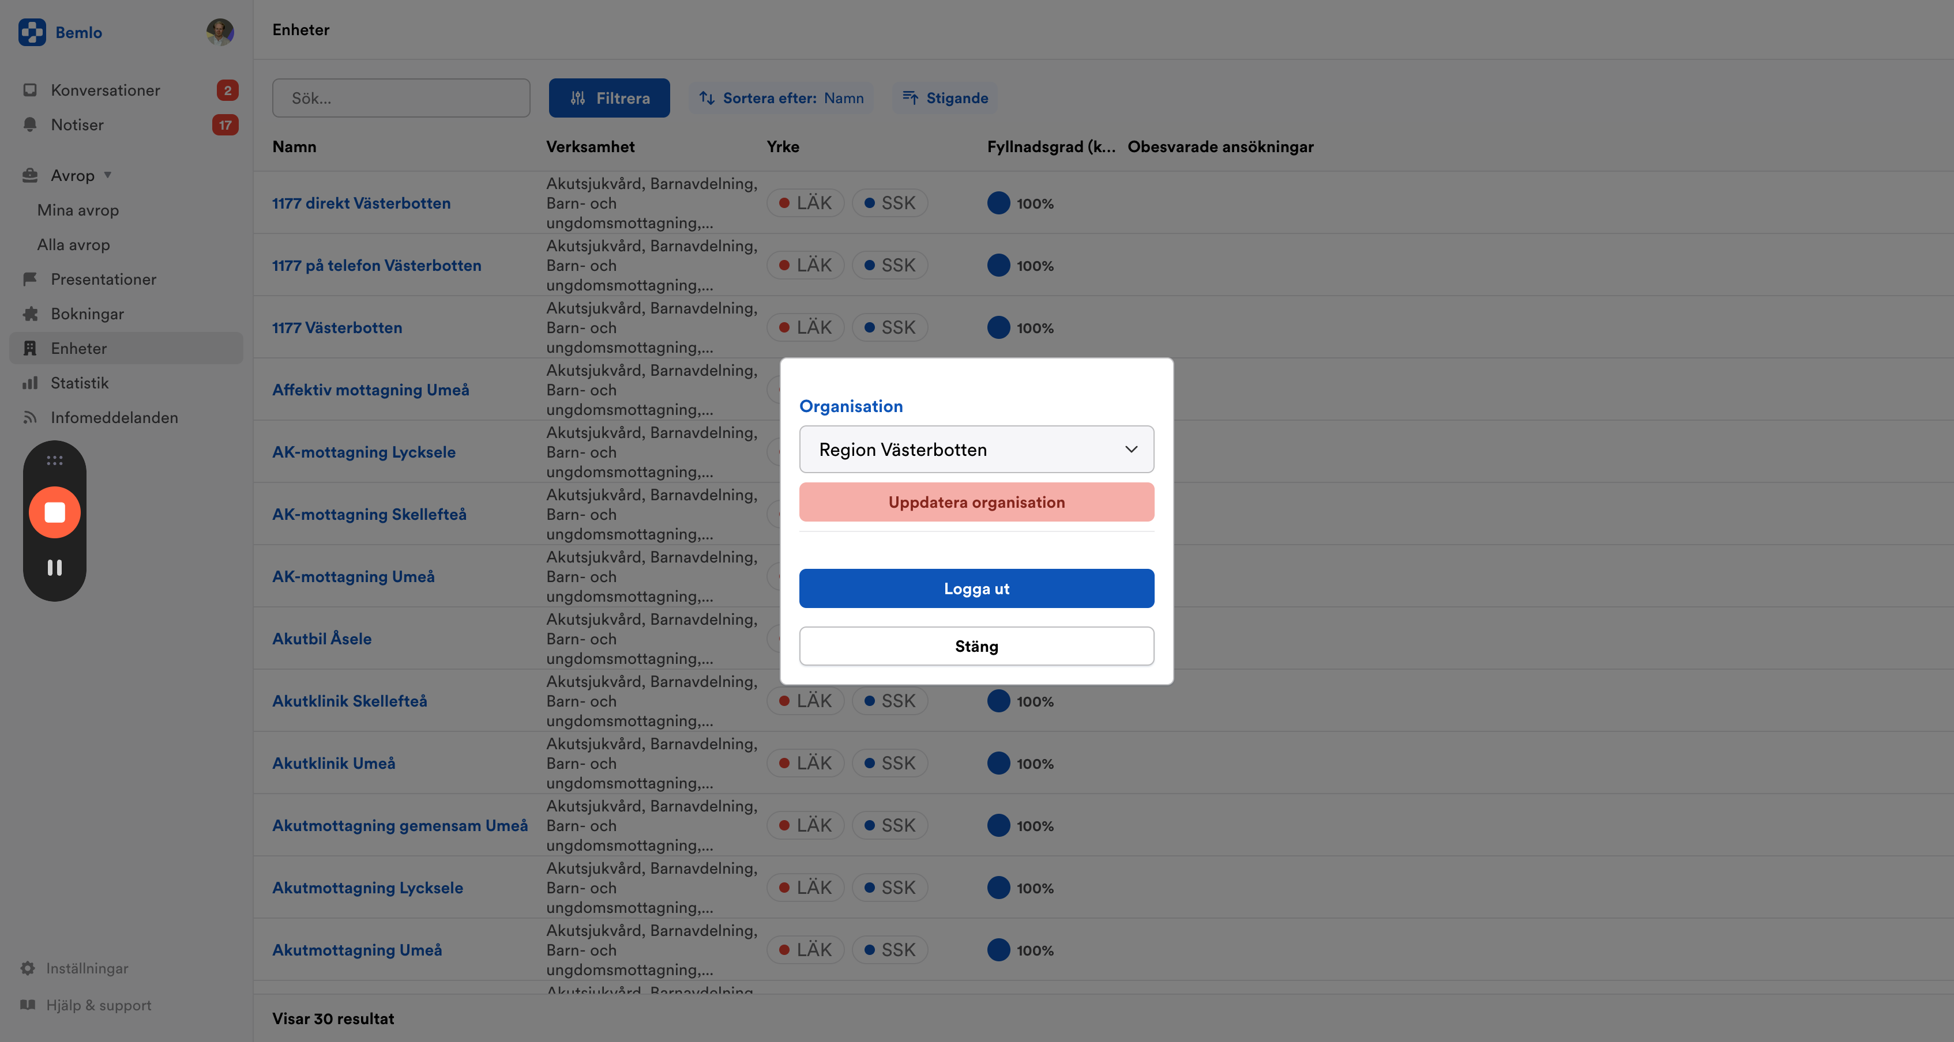Click the recorder drag handle dots
The width and height of the screenshot is (1954, 1042).
click(x=55, y=460)
